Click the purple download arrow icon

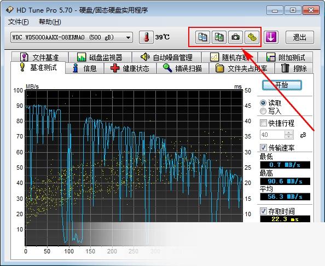coord(271,37)
